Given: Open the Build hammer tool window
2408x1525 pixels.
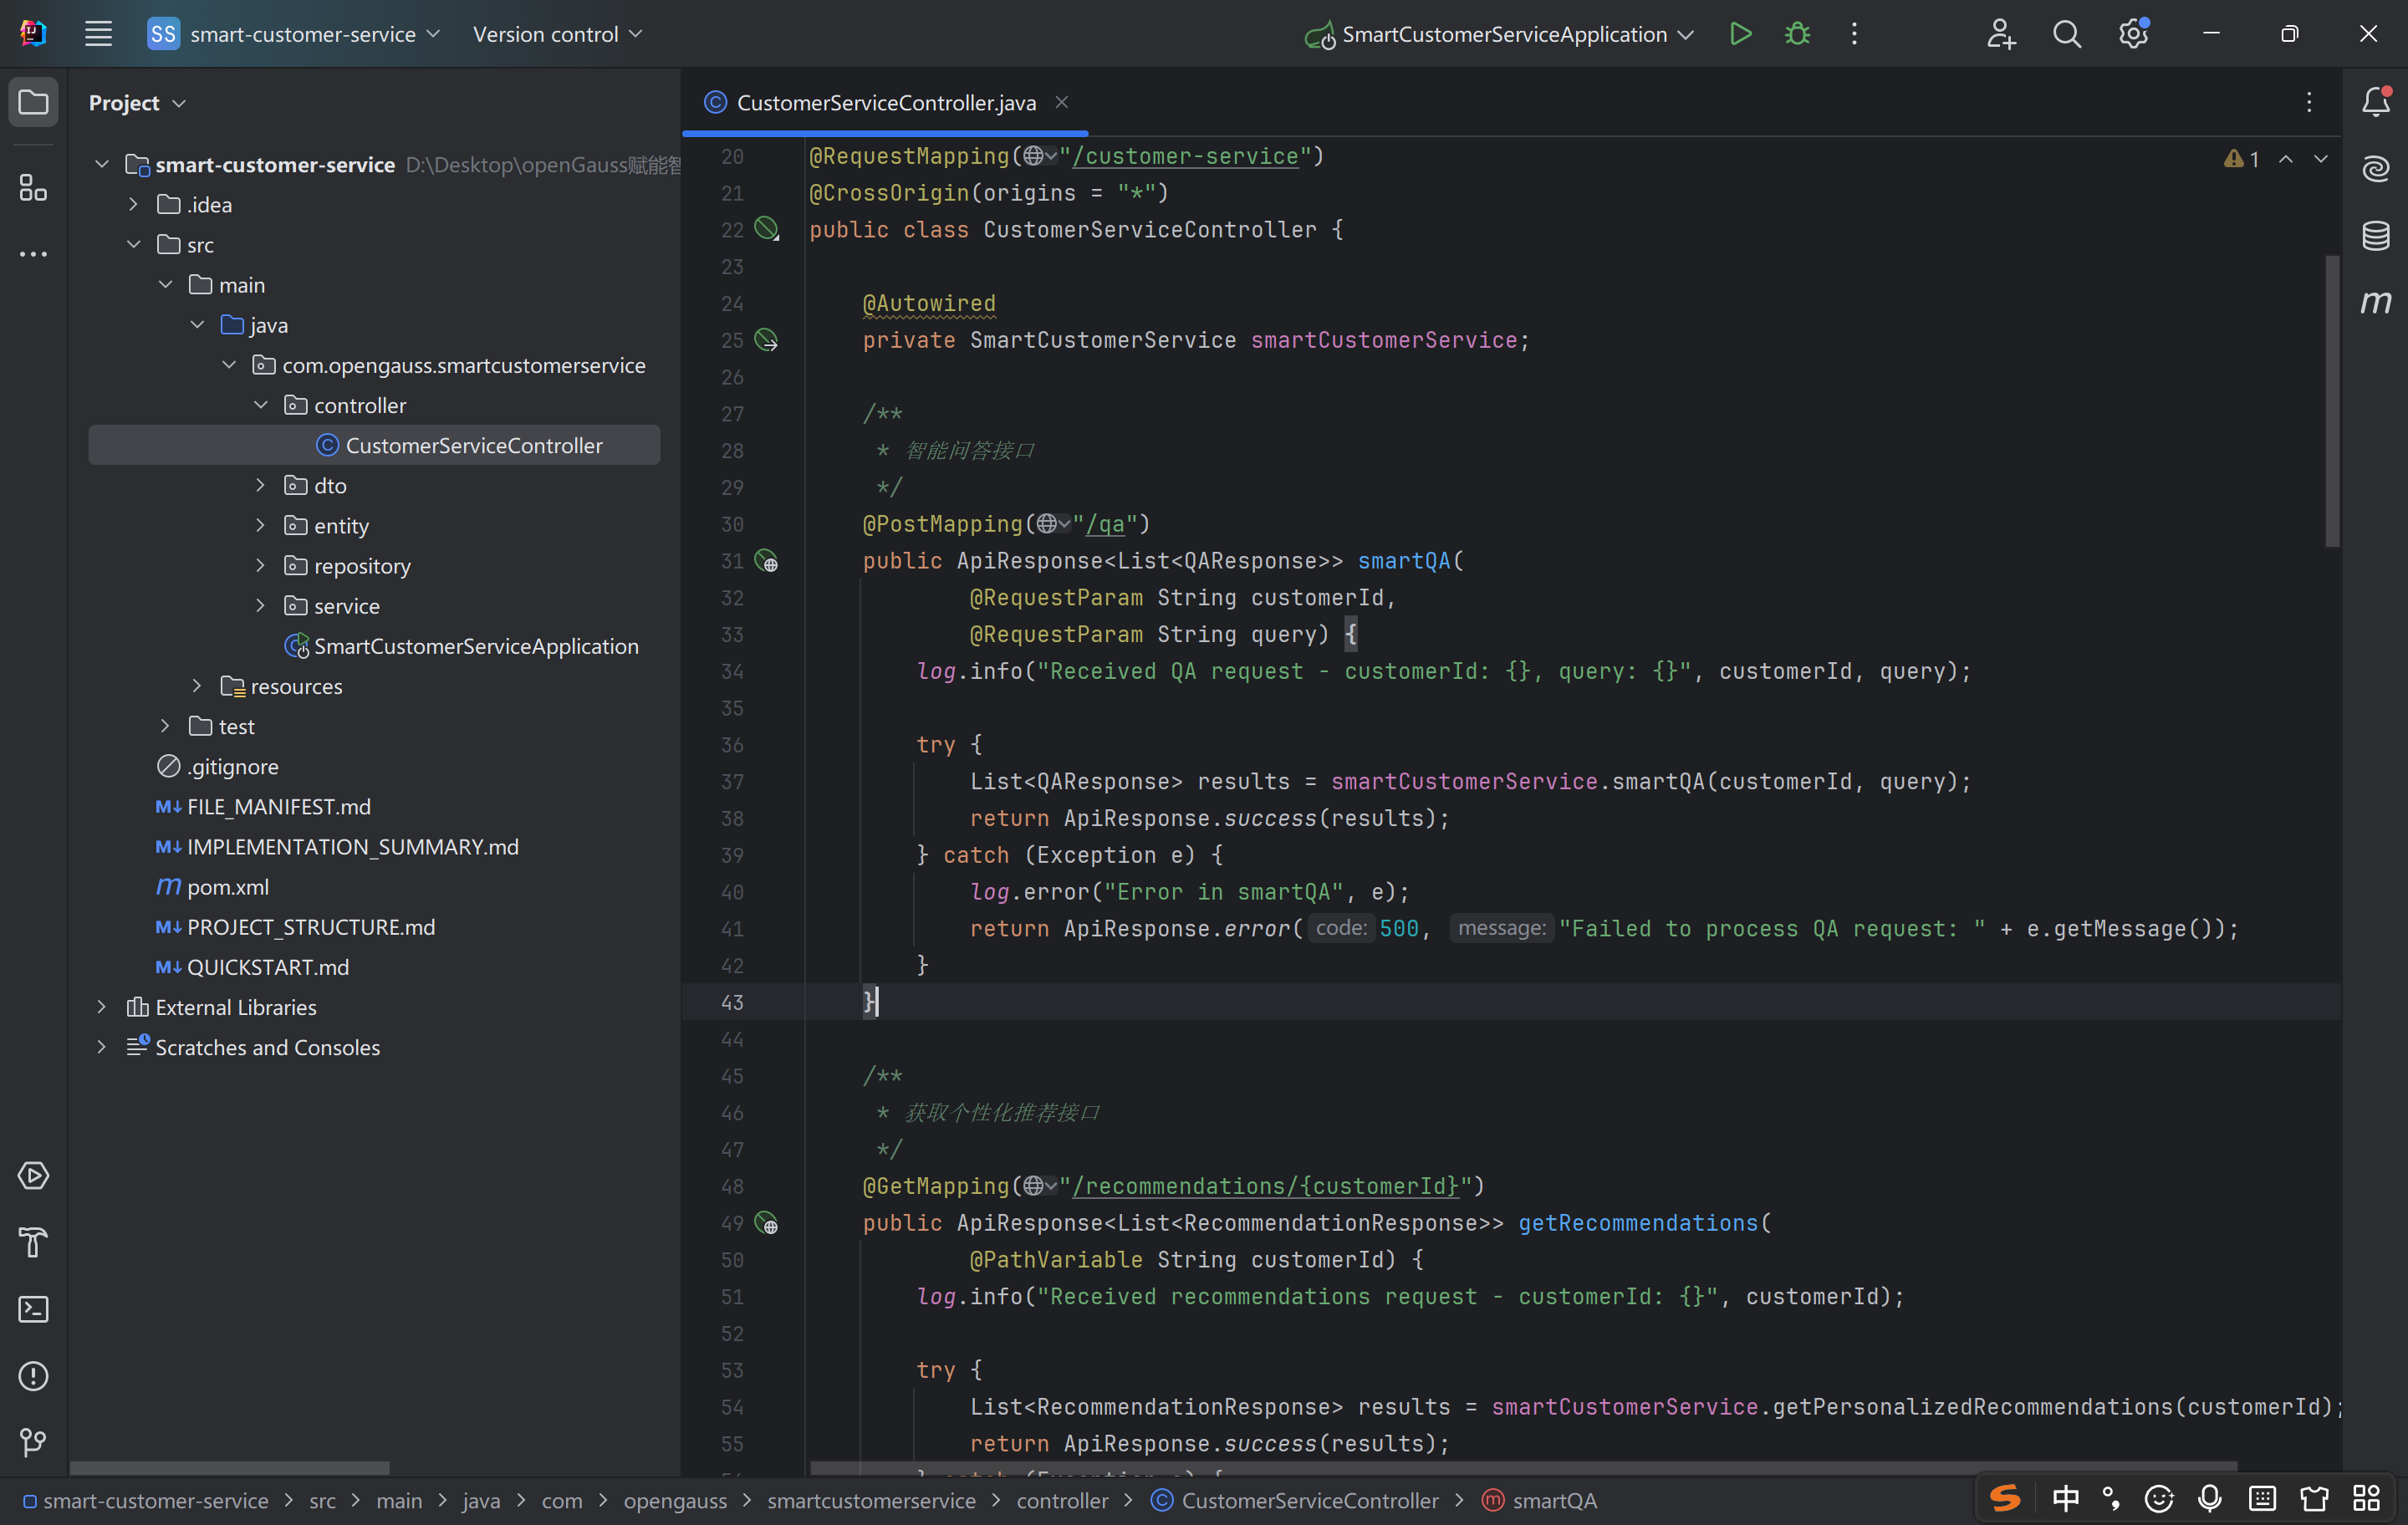Looking at the screenshot, I should pos(33,1242).
